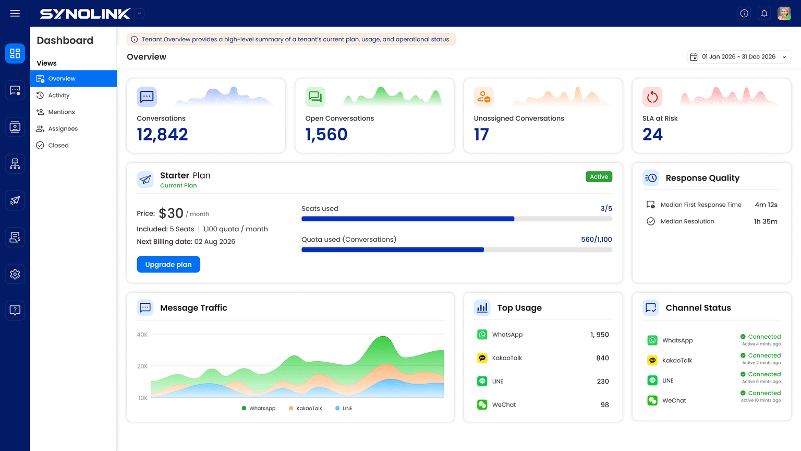Open the paper plane campaigns icon in sidebar
801x451 pixels.
15,200
